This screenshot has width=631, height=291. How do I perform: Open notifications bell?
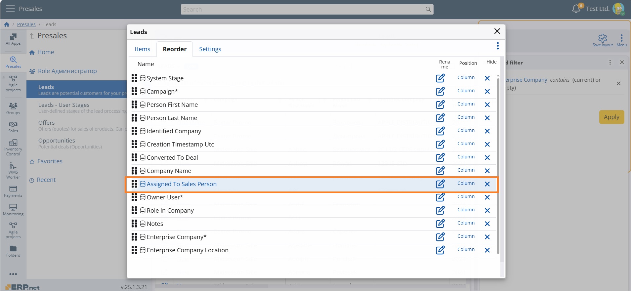[576, 9]
